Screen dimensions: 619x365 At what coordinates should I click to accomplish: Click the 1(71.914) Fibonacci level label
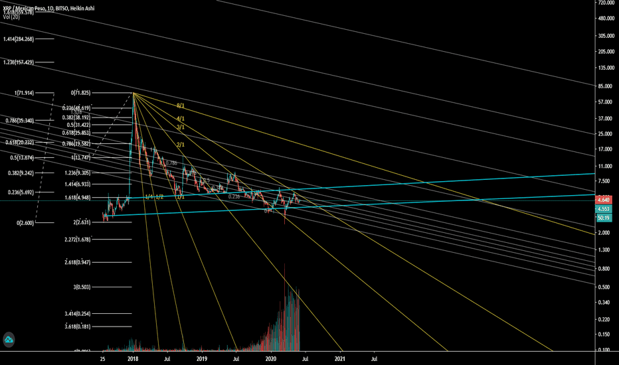[24, 93]
